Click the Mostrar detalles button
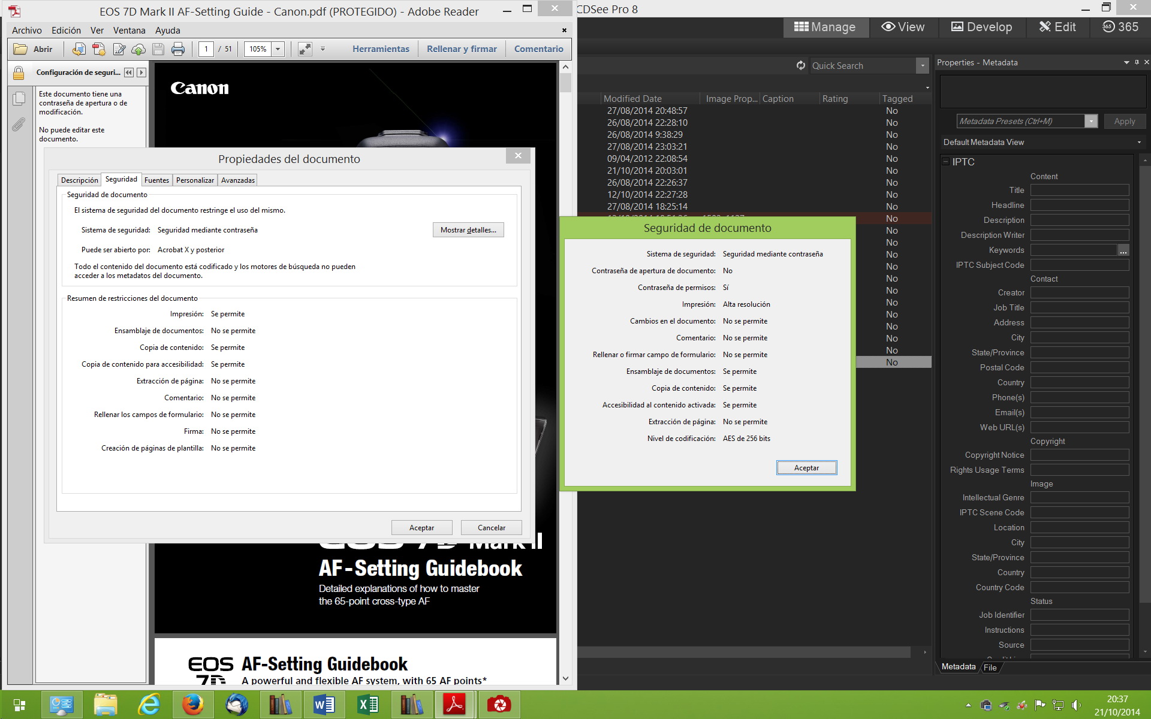 coord(468,230)
